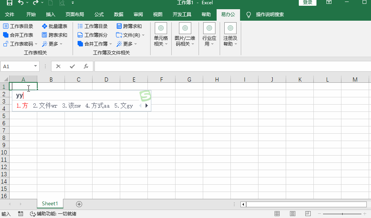This screenshot has height=218, width=371.
Task: Click the Undo arrow icon
Action: coord(21,3)
